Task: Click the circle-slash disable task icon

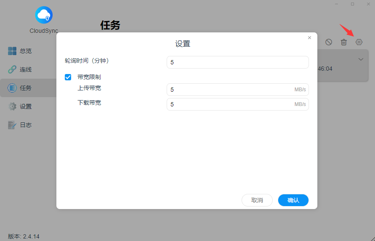Action: (329, 42)
